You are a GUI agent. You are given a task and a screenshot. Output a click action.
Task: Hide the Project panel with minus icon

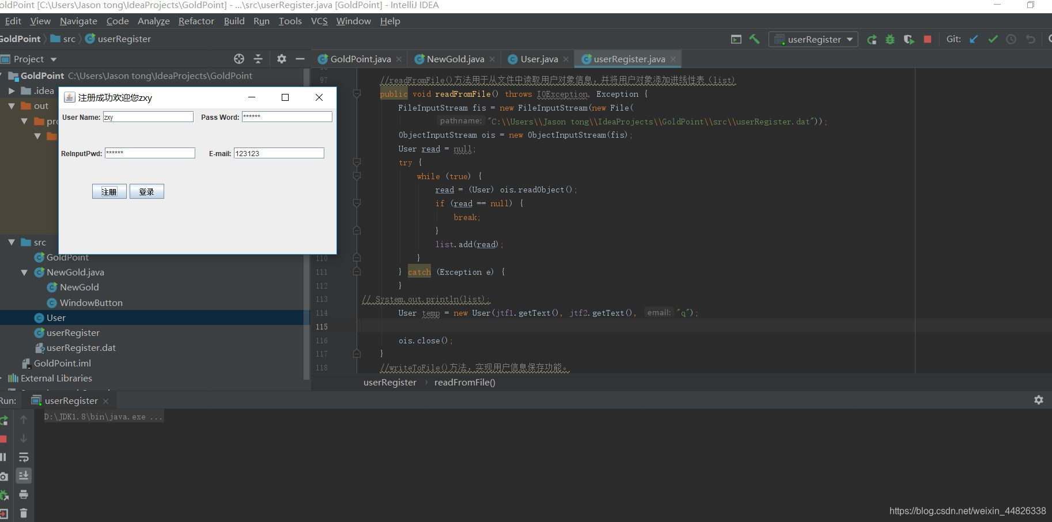(x=300, y=59)
